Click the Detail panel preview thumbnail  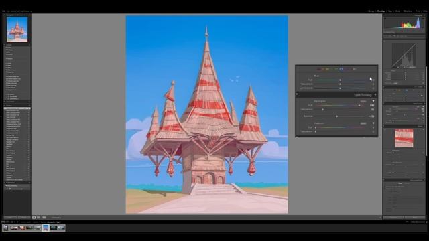pyautogui.click(x=404, y=138)
